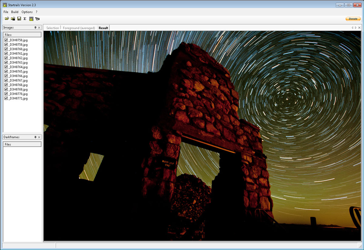This screenshot has width=364, height=250.
Task: Click the Startrails app icon in title bar
Action: point(5,5)
